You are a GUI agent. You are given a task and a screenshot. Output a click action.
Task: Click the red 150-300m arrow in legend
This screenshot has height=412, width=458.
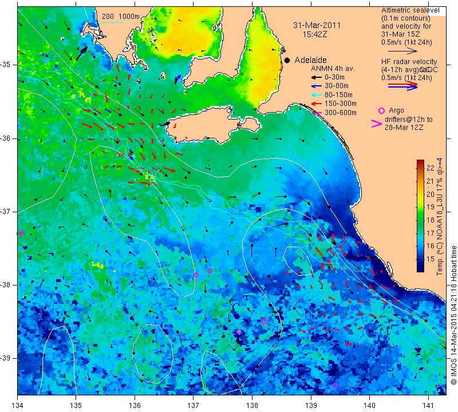[316, 104]
